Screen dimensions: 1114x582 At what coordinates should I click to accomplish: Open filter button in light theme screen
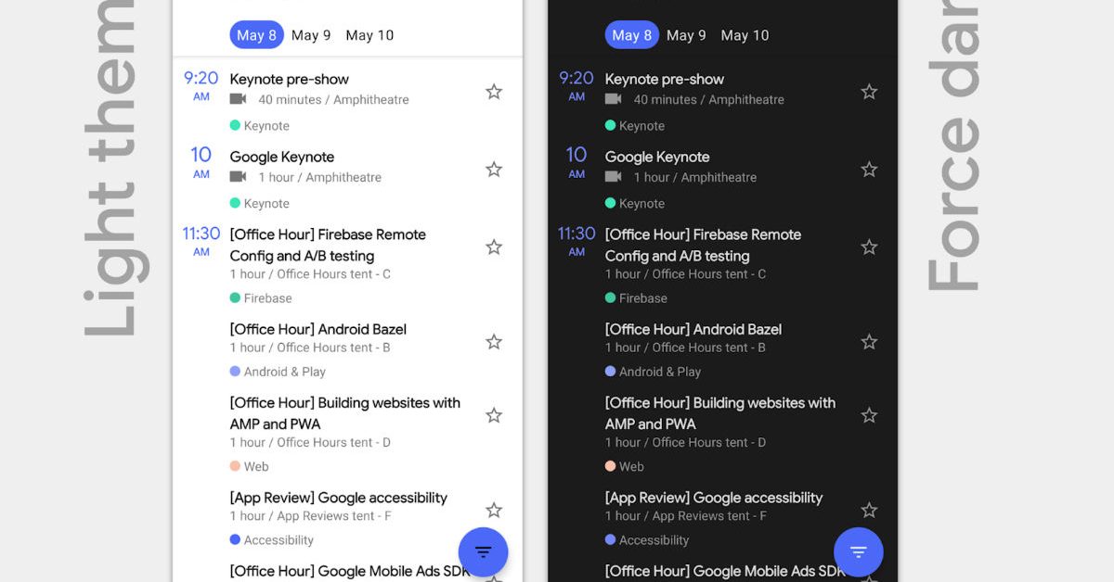[x=483, y=552]
